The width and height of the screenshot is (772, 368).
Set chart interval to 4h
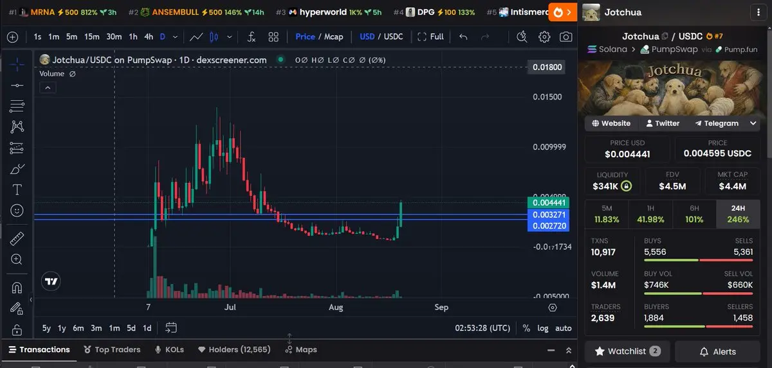[x=149, y=37]
